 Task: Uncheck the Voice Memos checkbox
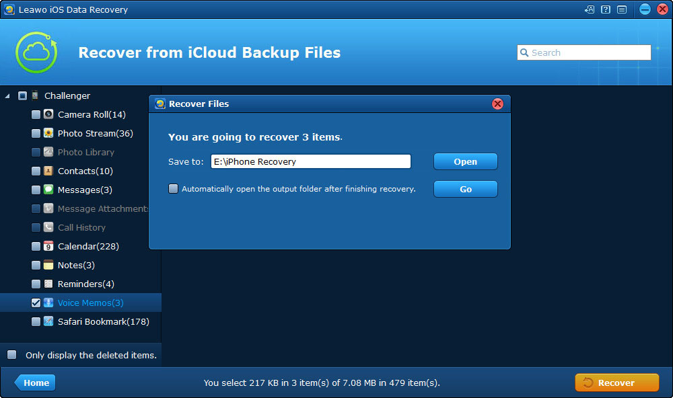pyautogui.click(x=36, y=303)
